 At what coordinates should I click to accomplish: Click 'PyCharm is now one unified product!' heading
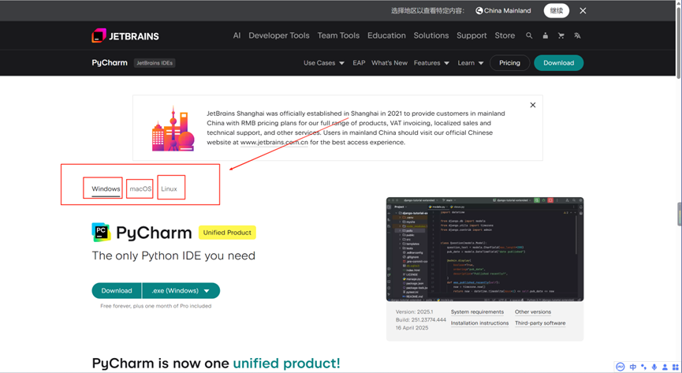coord(216,363)
